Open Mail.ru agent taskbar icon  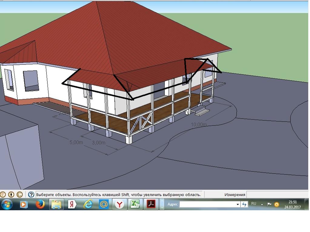[104, 204]
